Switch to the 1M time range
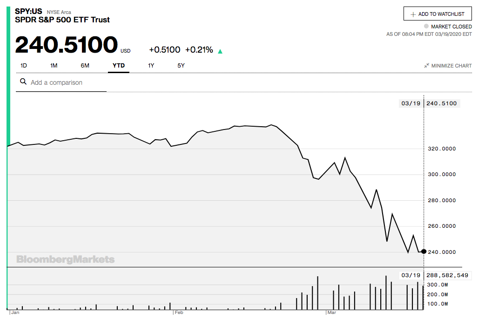The width and height of the screenshot is (478, 320). coord(54,66)
